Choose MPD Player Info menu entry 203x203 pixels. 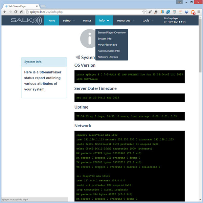pyautogui.click(x=107, y=45)
